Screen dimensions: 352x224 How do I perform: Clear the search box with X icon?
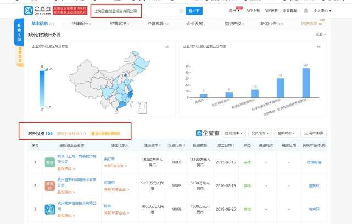pyautogui.click(x=181, y=10)
